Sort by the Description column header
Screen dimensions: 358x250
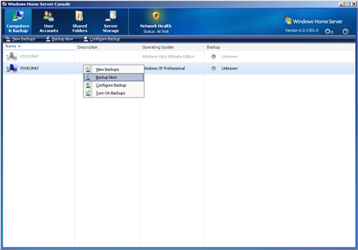107,47
